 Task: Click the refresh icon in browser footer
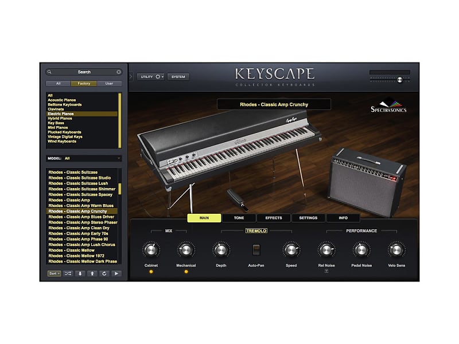tap(104, 273)
